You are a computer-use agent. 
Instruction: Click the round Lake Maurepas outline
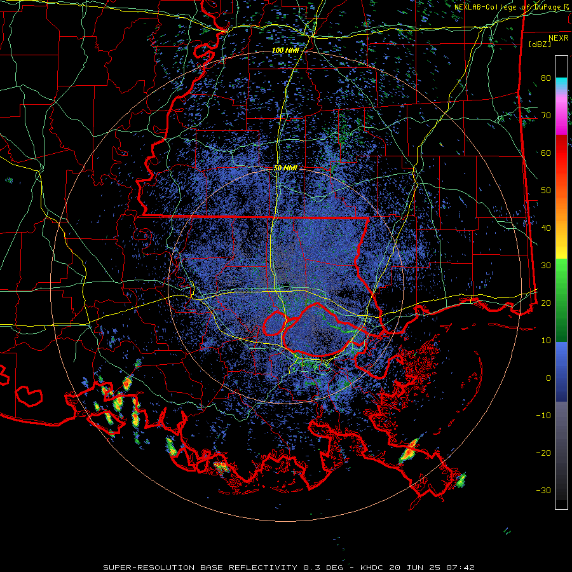click(x=275, y=323)
